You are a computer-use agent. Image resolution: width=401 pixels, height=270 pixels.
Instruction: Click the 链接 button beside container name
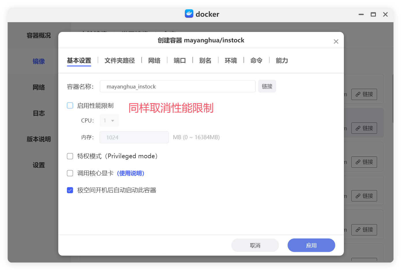[267, 86]
